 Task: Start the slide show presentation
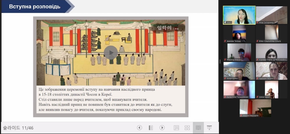pyautogui.click(x=209, y=128)
